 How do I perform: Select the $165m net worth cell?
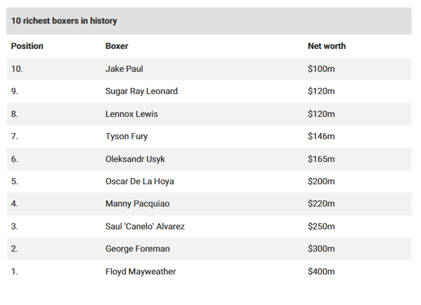point(321,159)
